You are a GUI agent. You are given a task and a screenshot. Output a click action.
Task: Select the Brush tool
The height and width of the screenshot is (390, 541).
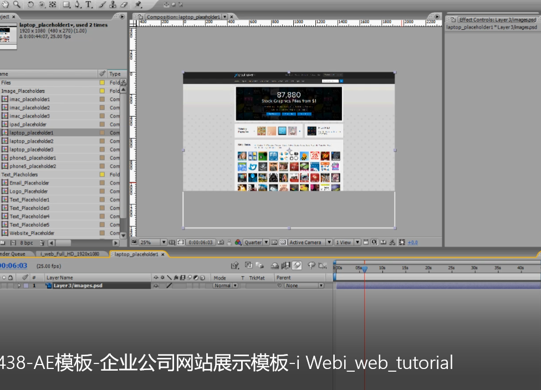[103, 4]
